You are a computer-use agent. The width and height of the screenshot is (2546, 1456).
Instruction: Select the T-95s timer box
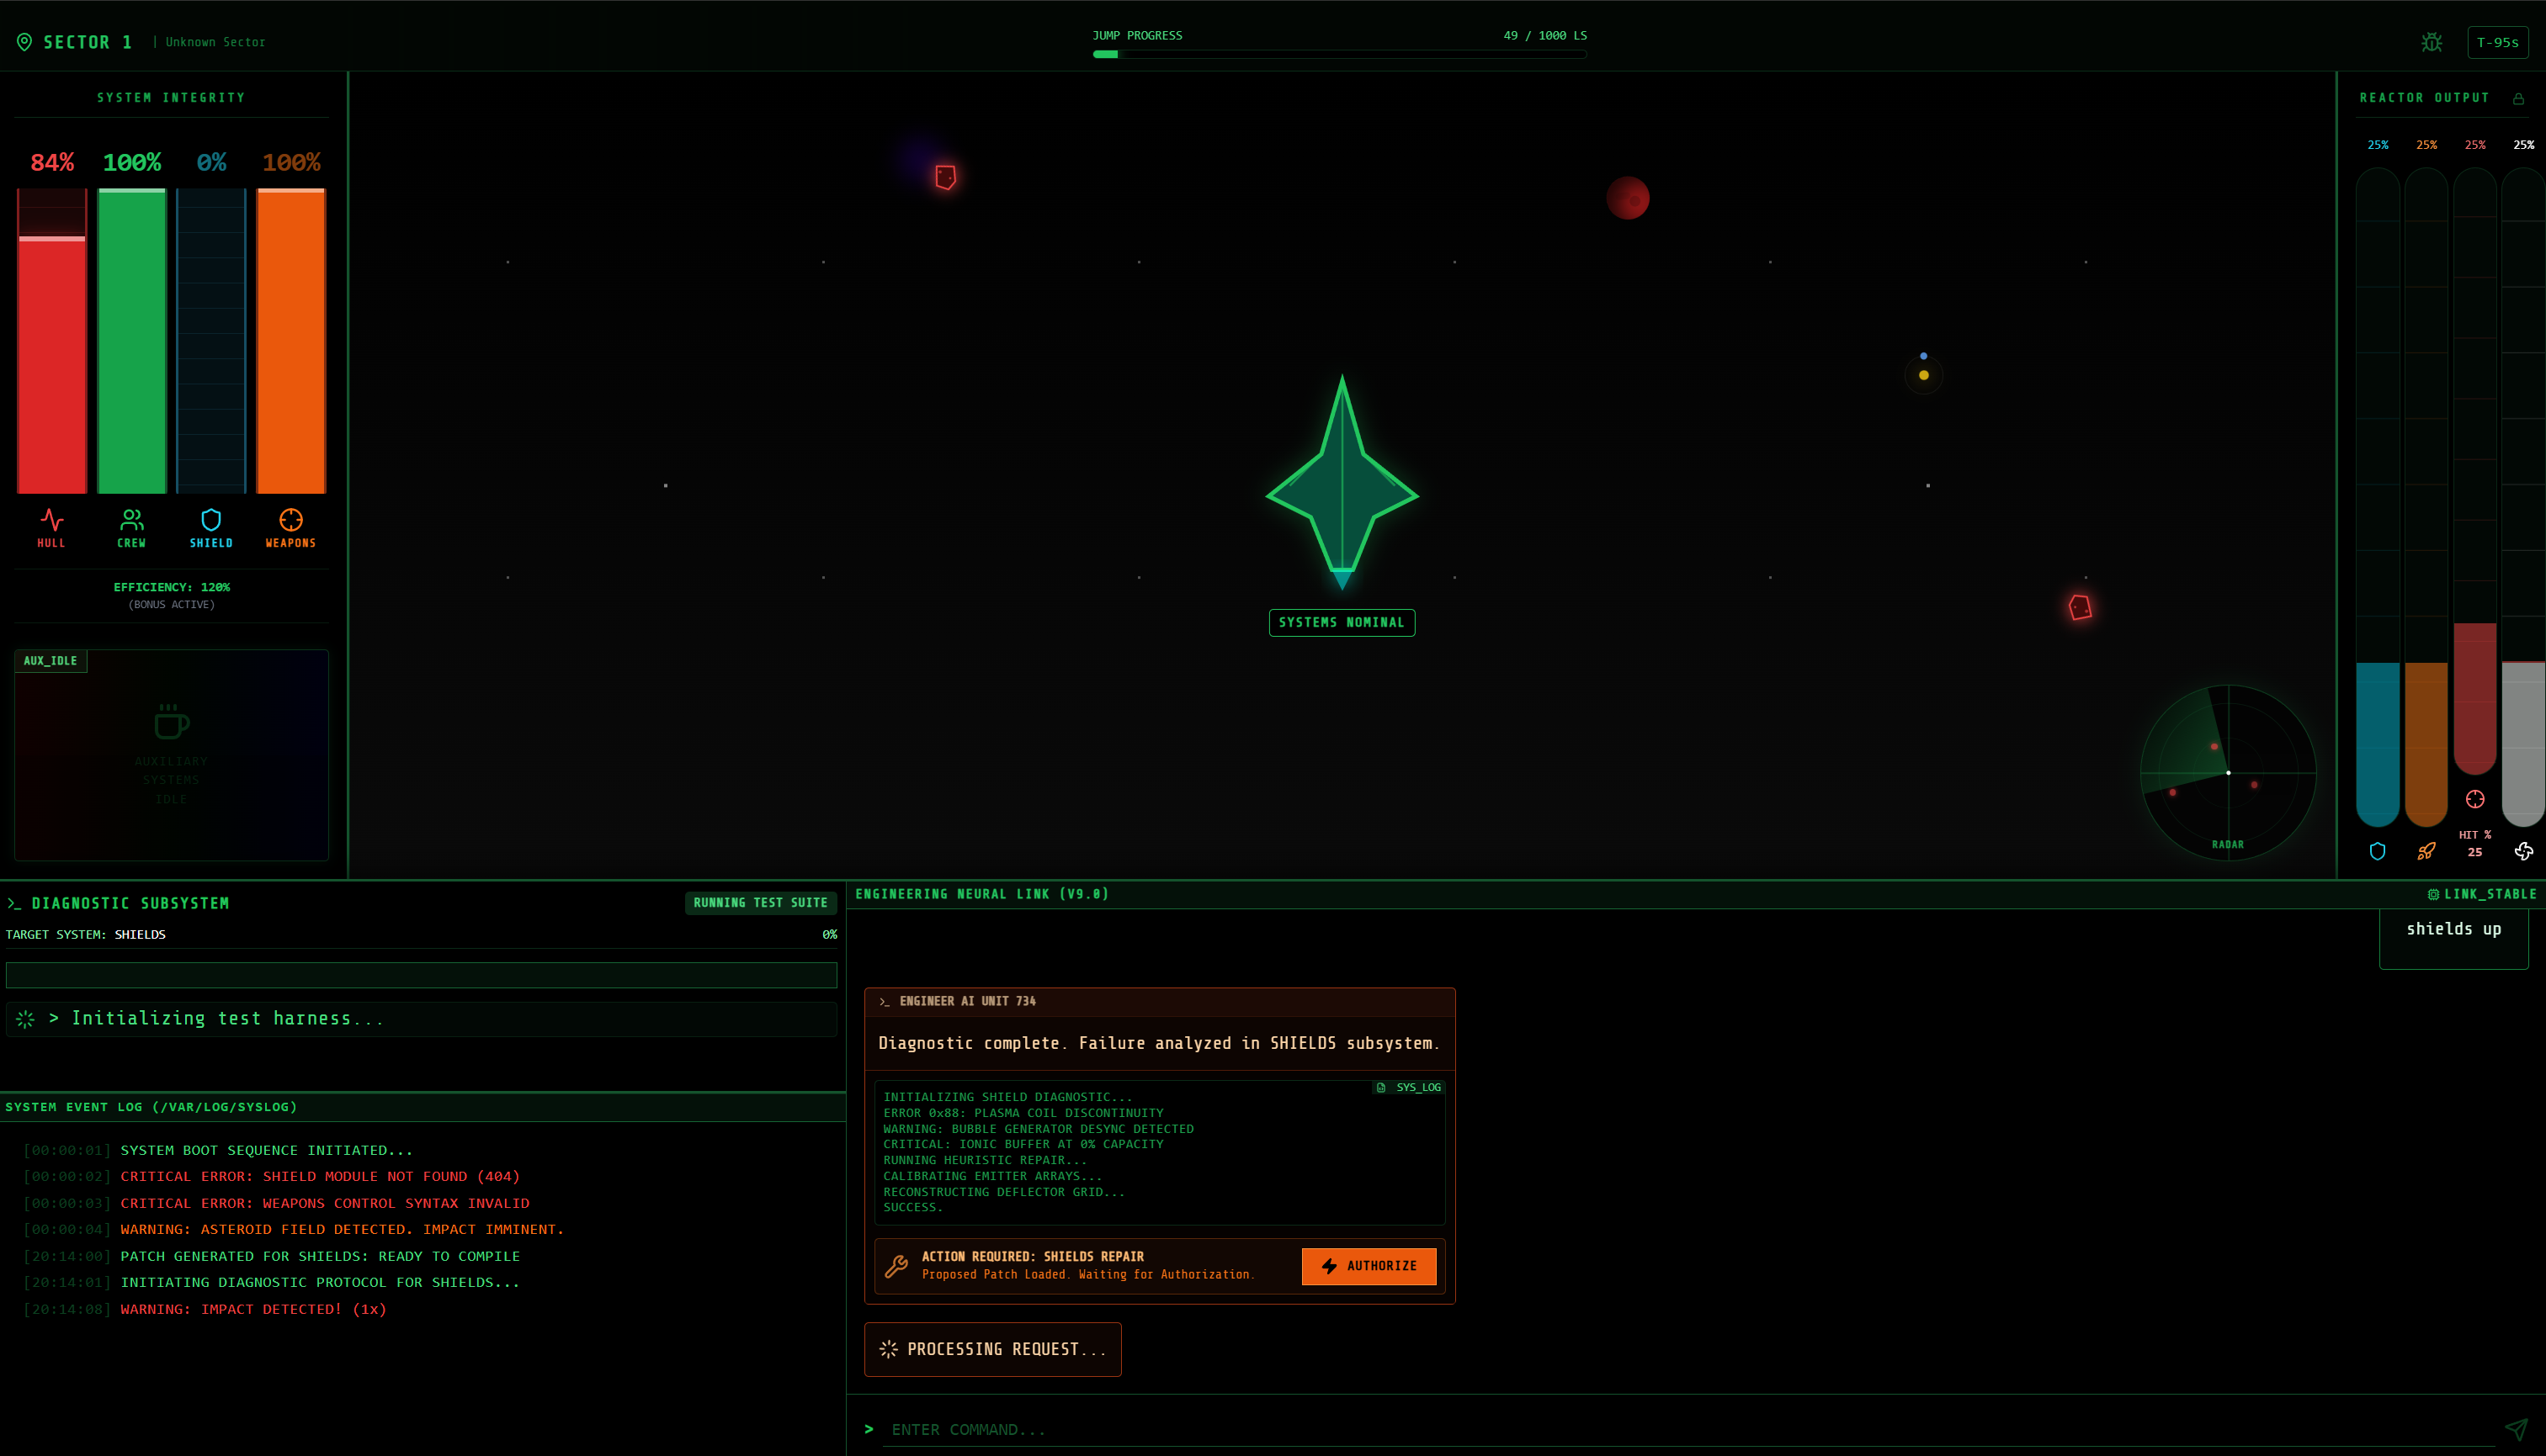[2497, 42]
